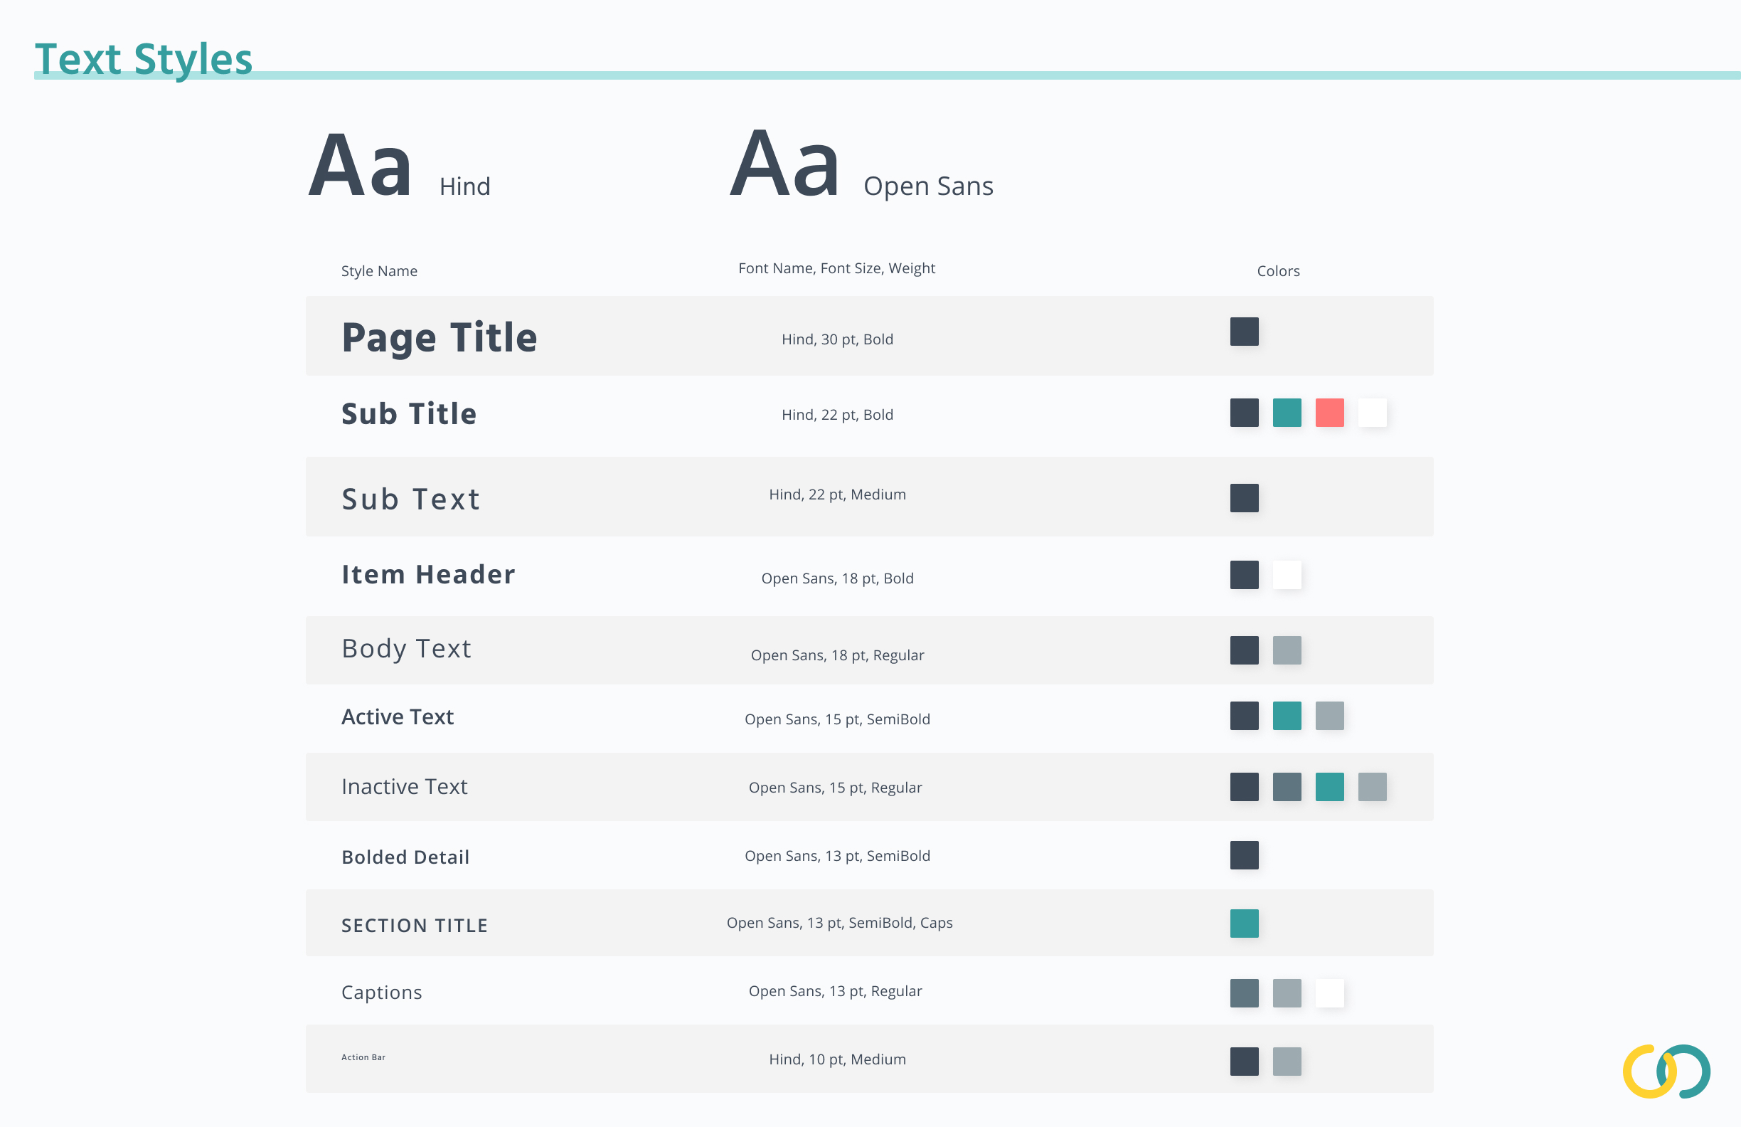Select the coral swatch in Sub Title row
Screen dimensions: 1741x1127
point(1330,413)
